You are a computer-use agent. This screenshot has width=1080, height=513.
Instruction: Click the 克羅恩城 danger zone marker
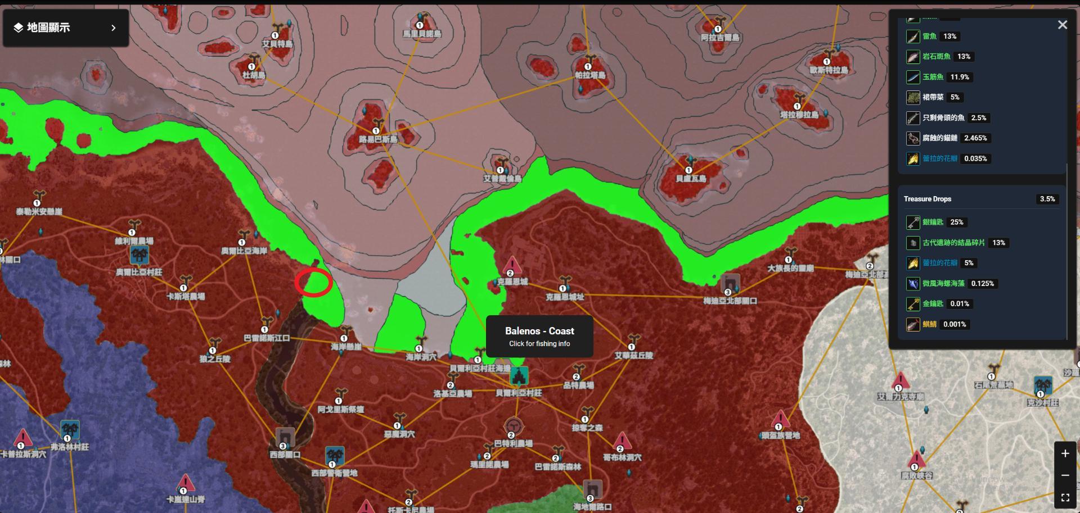(x=511, y=265)
